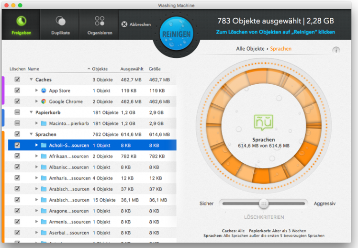
Task: Toggle the Papierkorb checkbox
Action: (x=17, y=113)
